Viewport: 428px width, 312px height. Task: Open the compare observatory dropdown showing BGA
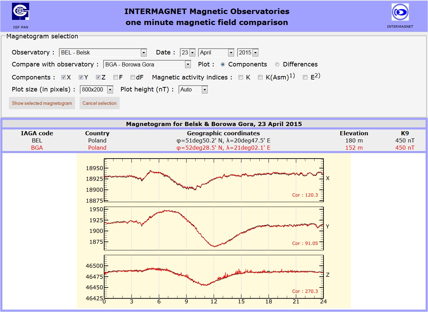point(147,64)
